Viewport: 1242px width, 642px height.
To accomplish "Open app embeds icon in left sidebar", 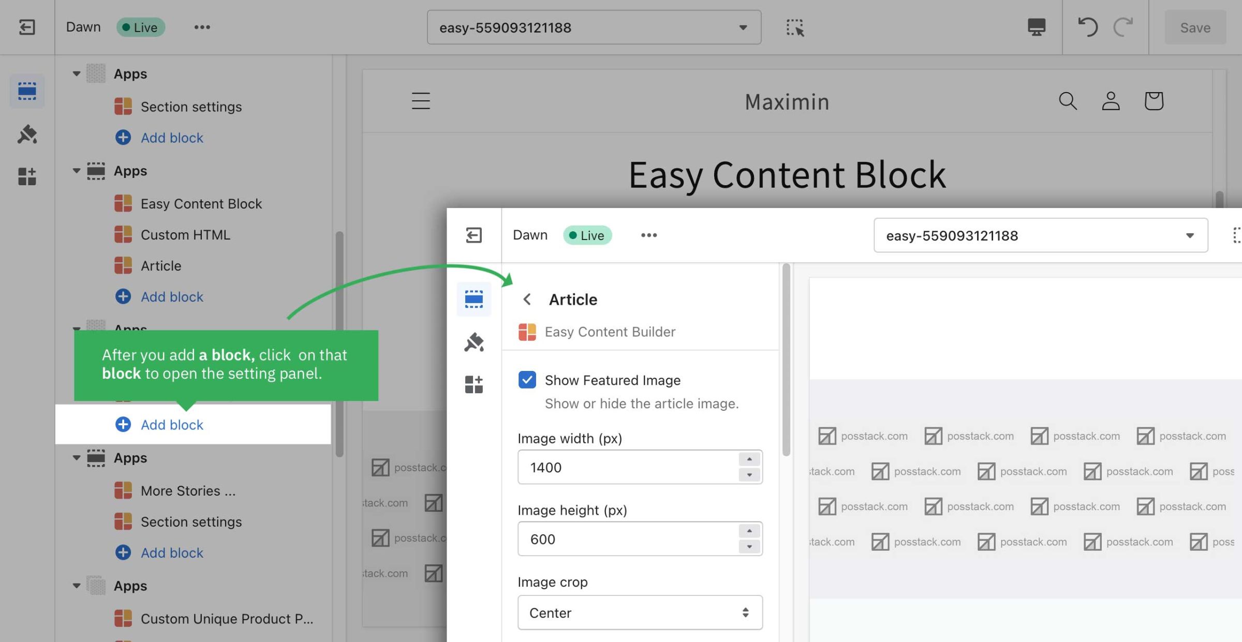I will pos(27,176).
